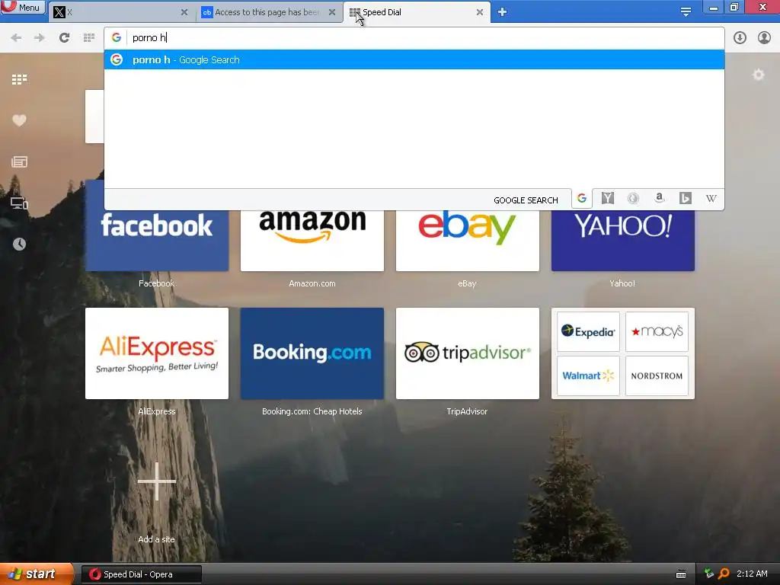Open Macy's in the folder tile
This screenshot has width=780, height=585.
[x=657, y=332]
